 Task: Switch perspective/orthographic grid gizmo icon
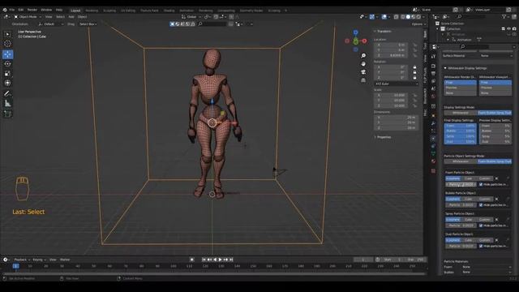(363, 79)
